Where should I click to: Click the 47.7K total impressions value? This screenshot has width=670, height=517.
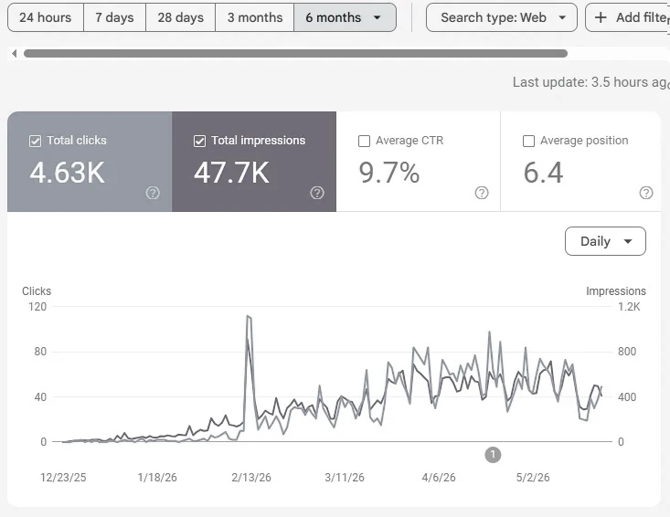click(231, 173)
